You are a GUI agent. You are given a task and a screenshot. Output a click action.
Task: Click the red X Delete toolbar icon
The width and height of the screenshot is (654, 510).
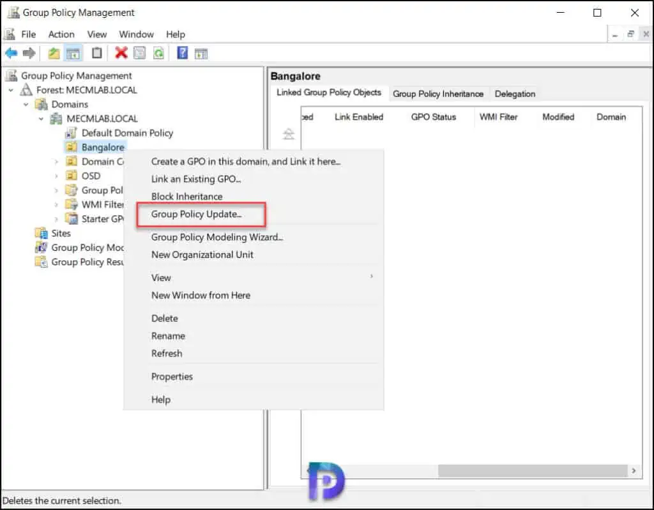coord(121,52)
